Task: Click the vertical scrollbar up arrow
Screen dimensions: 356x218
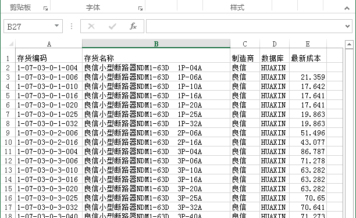Action: click(x=349, y=44)
